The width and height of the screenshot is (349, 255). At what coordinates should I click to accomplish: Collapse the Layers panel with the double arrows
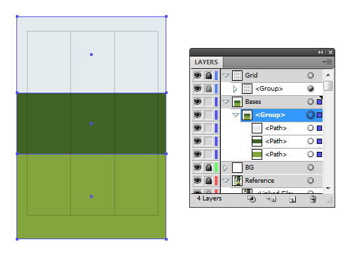click(321, 53)
